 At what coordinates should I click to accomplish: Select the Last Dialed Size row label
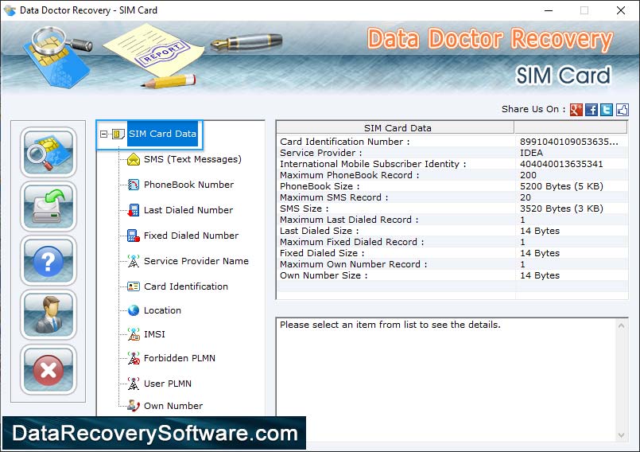click(x=319, y=231)
